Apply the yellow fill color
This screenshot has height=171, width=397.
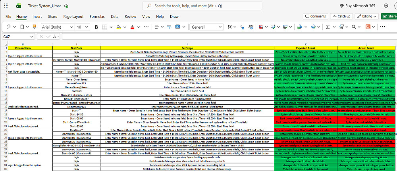[118, 27]
